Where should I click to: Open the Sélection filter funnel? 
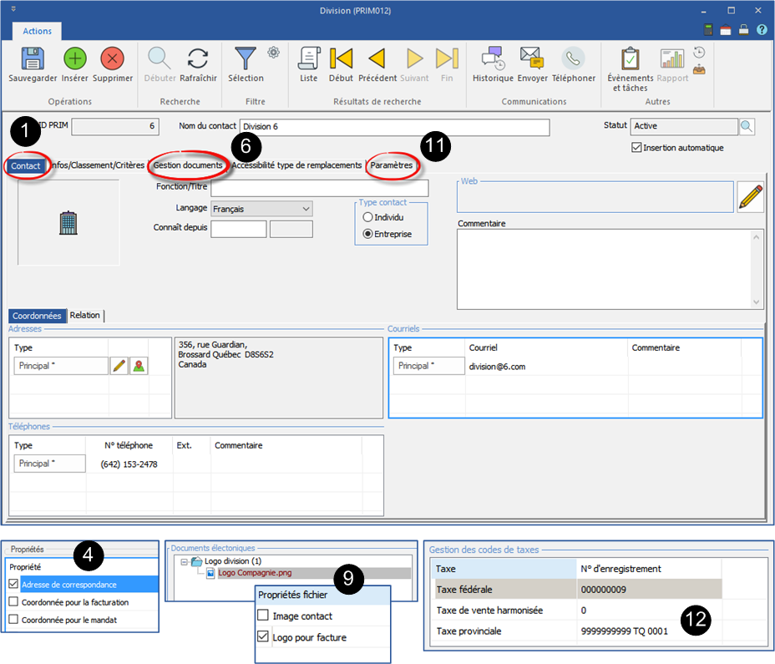pyautogui.click(x=246, y=58)
